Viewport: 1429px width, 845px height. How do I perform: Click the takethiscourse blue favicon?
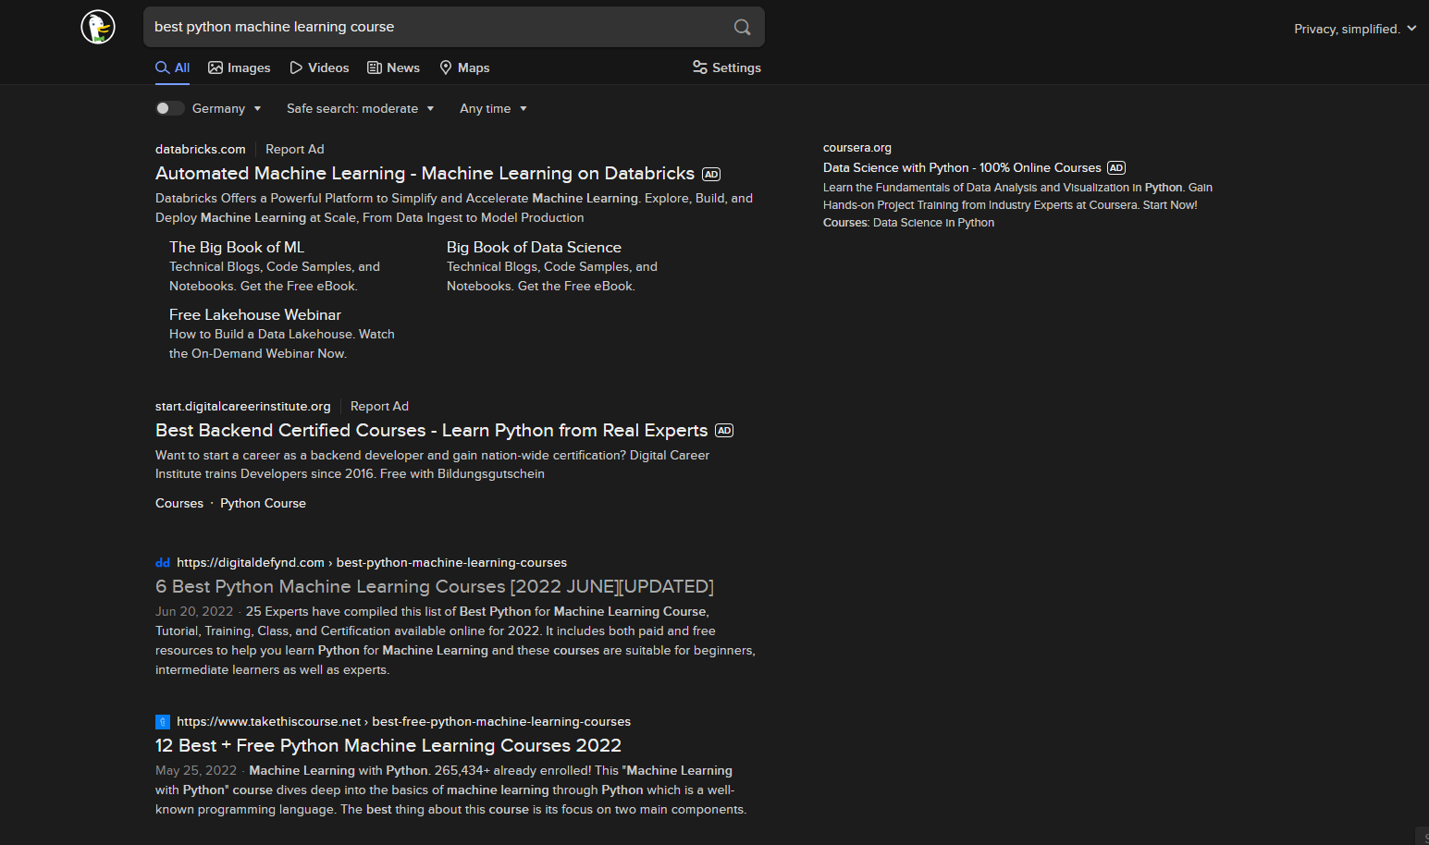click(163, 722)
